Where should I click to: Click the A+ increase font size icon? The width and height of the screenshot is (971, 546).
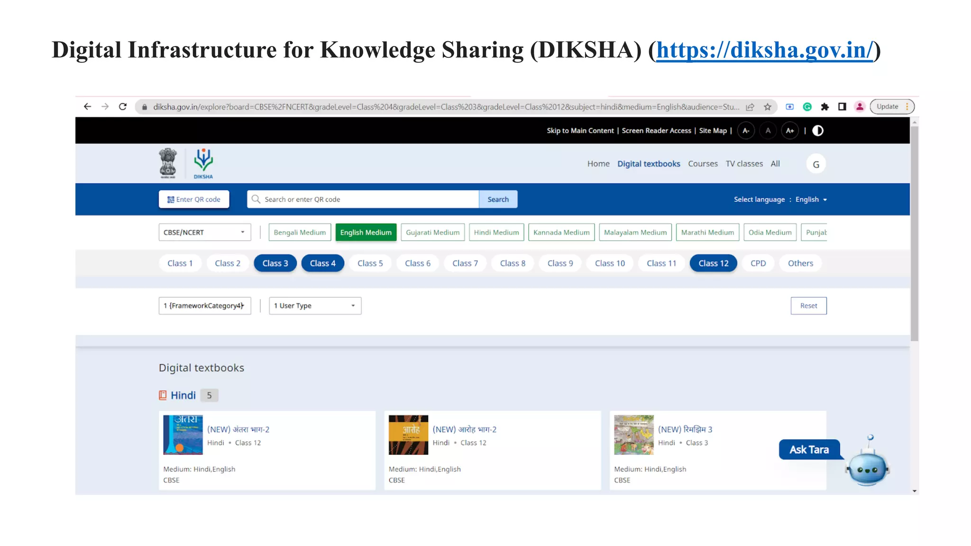[x=790, y=131]
